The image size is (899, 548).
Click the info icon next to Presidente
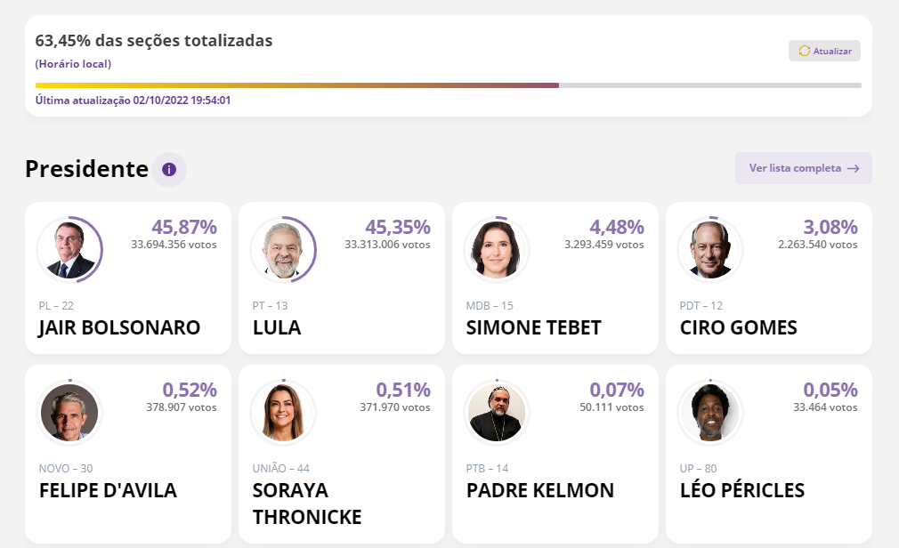(169, 169)
